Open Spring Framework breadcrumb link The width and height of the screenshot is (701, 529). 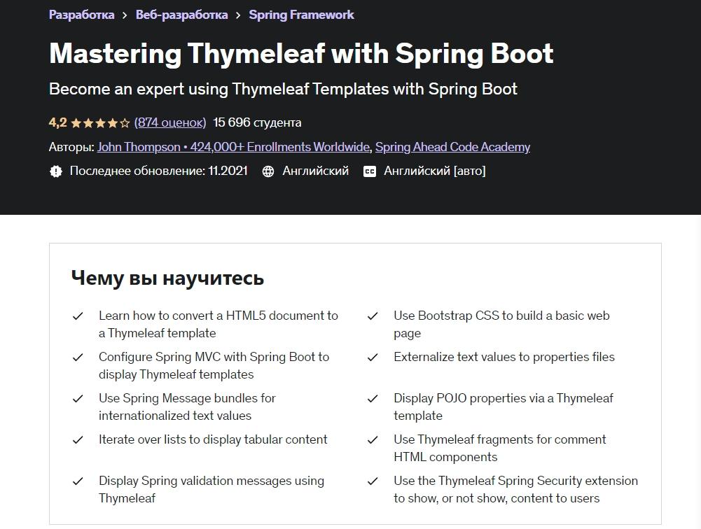(301, 15)
